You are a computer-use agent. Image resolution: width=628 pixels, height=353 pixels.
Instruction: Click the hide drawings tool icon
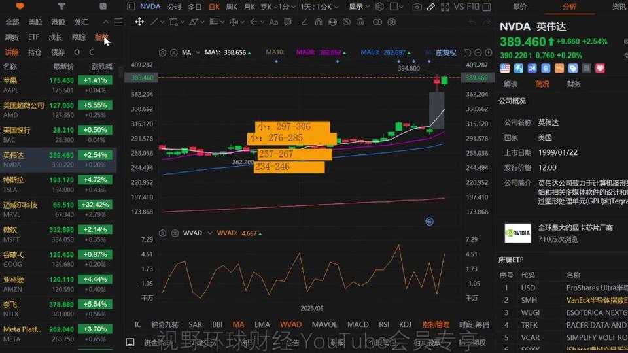(347, 22)
